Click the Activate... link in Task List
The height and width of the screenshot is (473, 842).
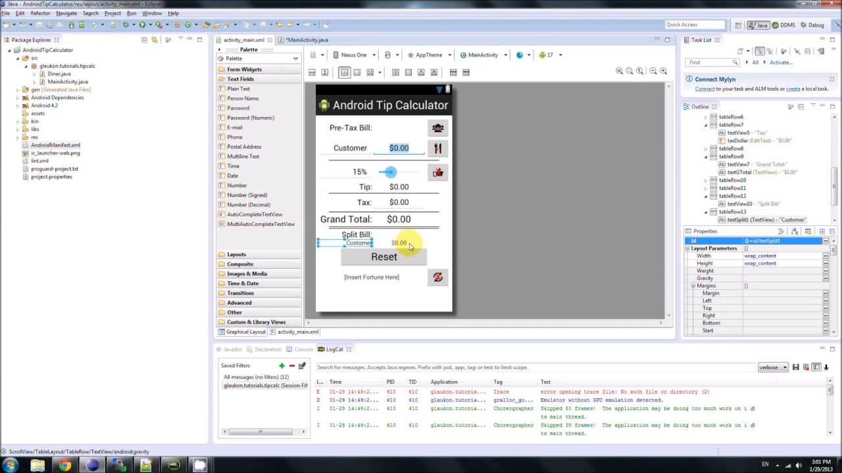[781, 62]
